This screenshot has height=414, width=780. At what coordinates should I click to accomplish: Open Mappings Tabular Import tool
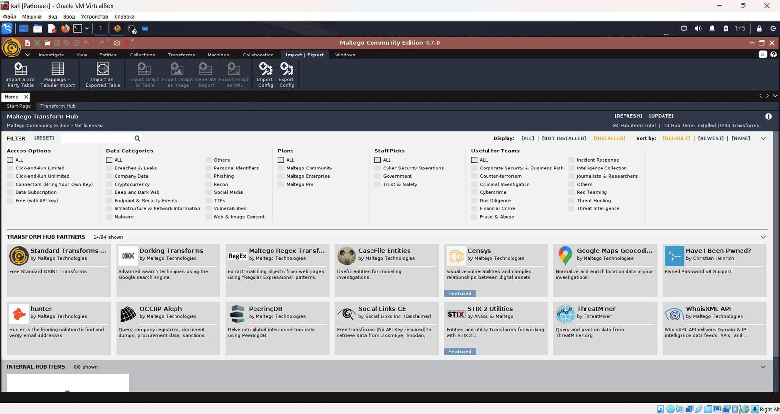pyautogui.click(x=58, y=69)
